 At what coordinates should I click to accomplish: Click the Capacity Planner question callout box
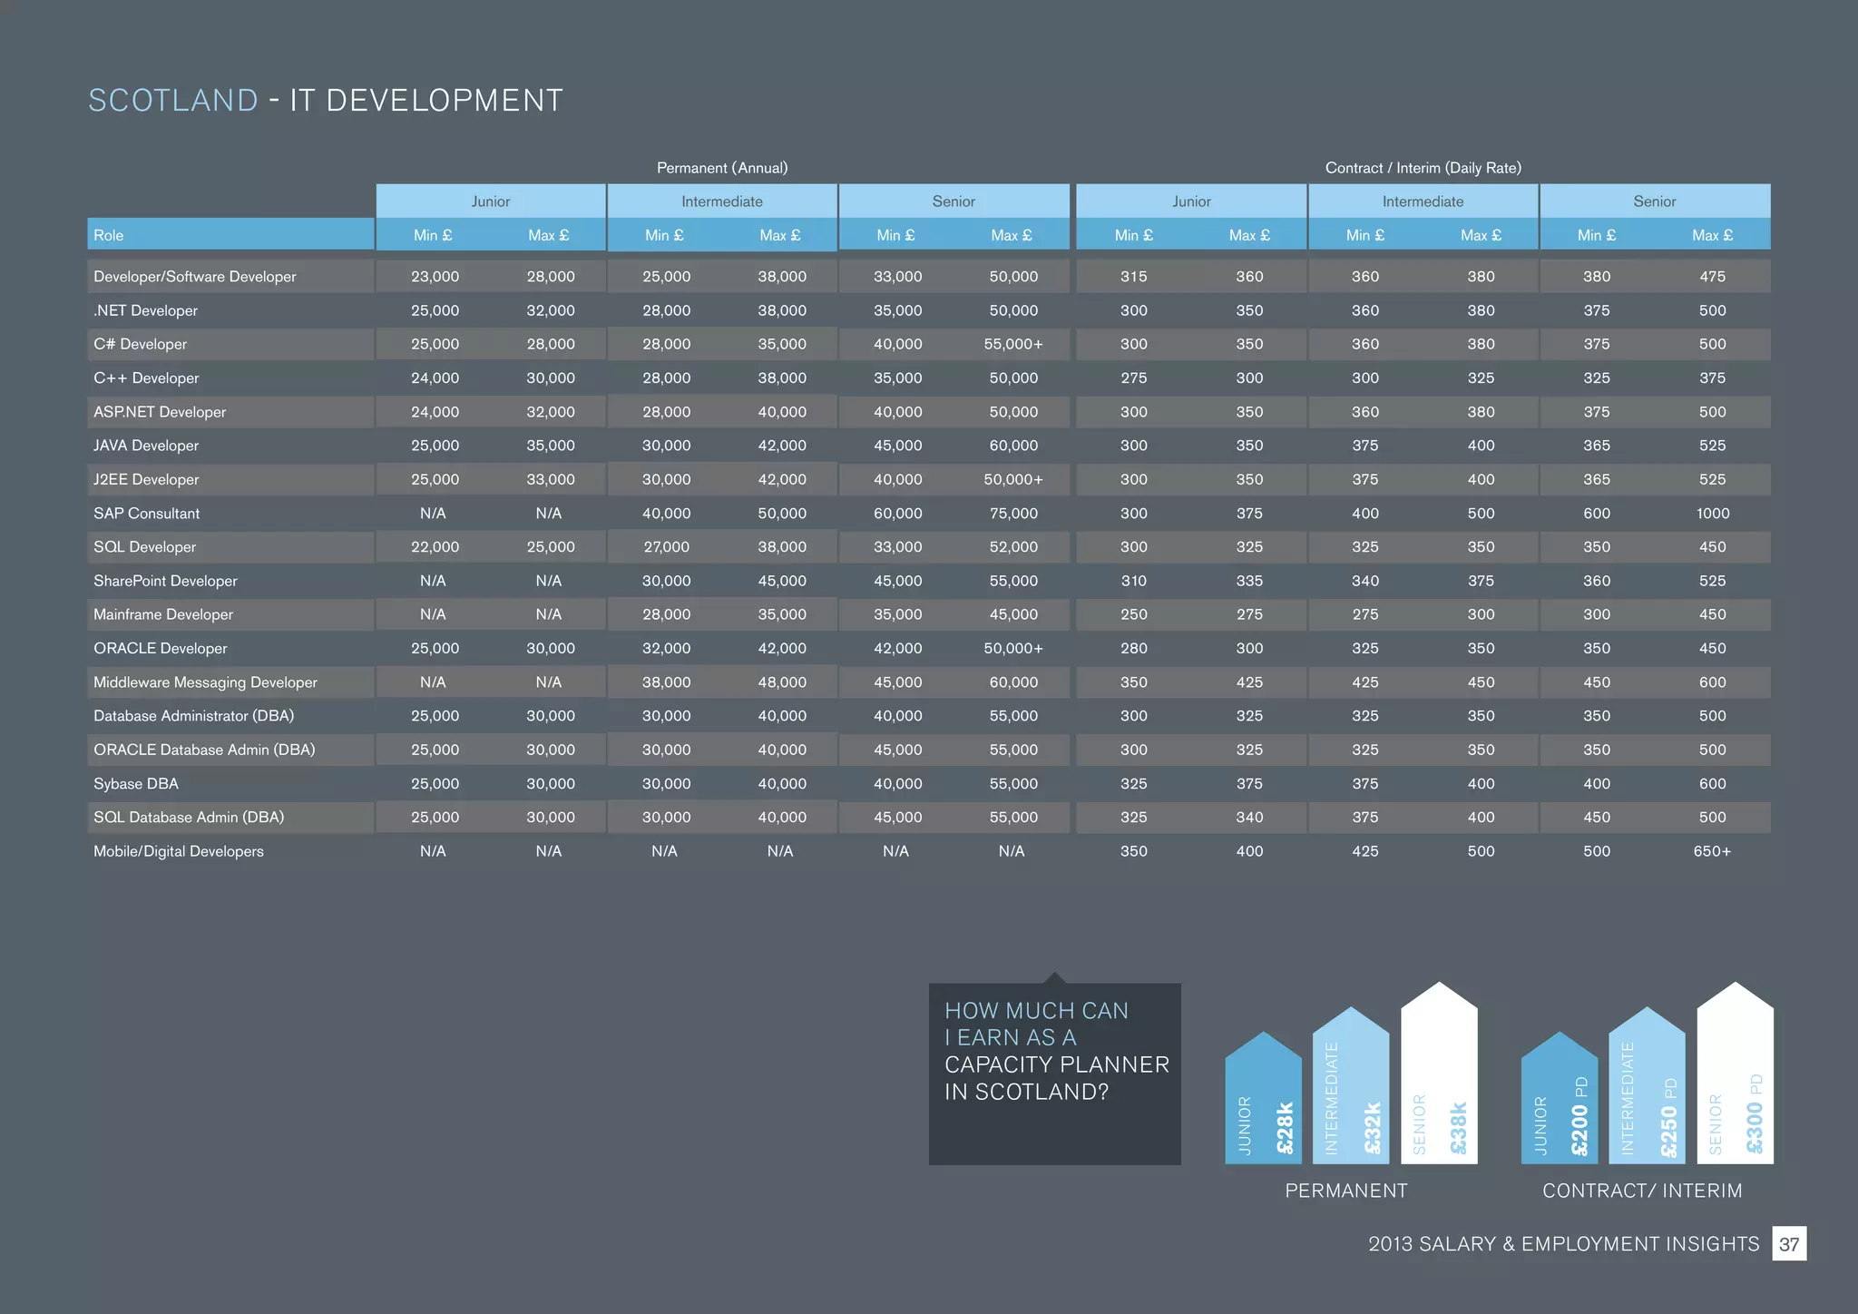pos(1054,1073)
